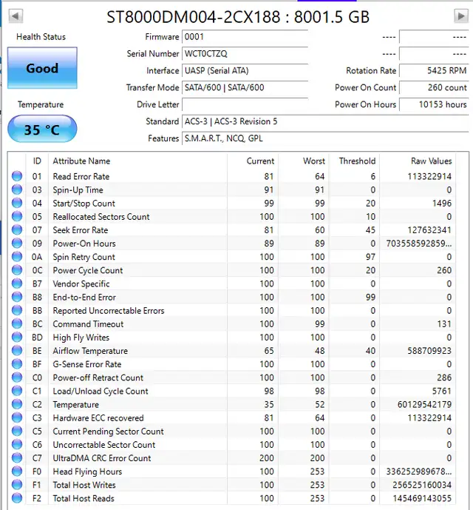Click the empty Drive Letter field

[x=245, y=104]
